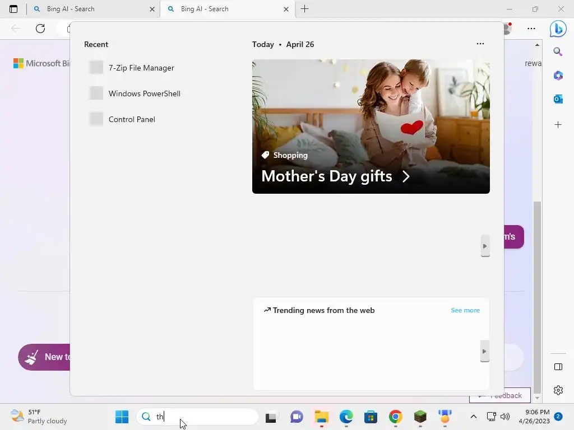The image size is (574, 430).
Task: Open the Bing Discover sidebar button
Action: coord(558,29)
